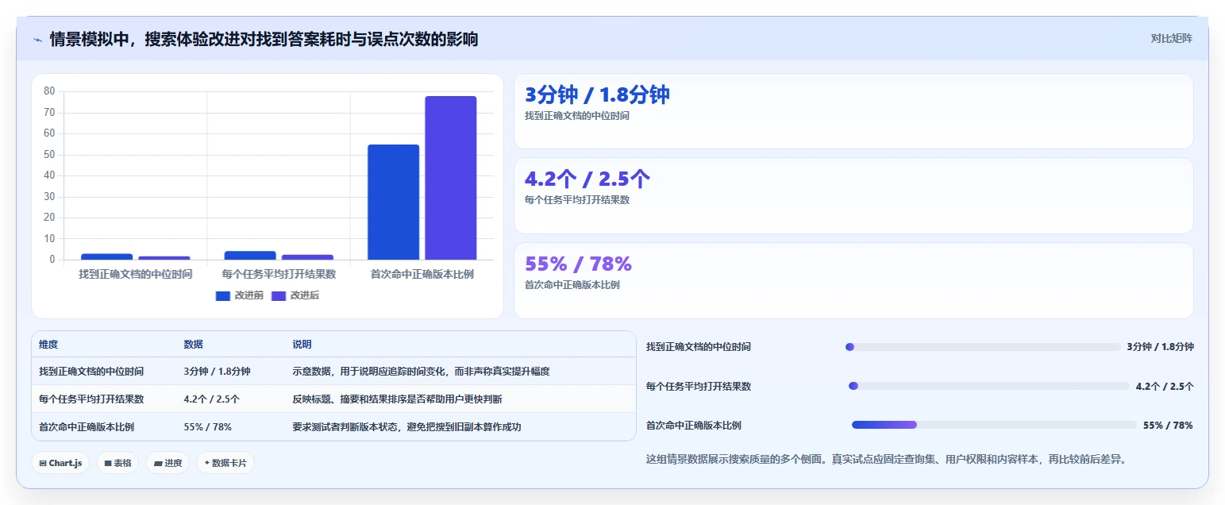Click the 数据卡片 chip
The height and width of the screenshot is (505, 1225).
coord(225,463)
